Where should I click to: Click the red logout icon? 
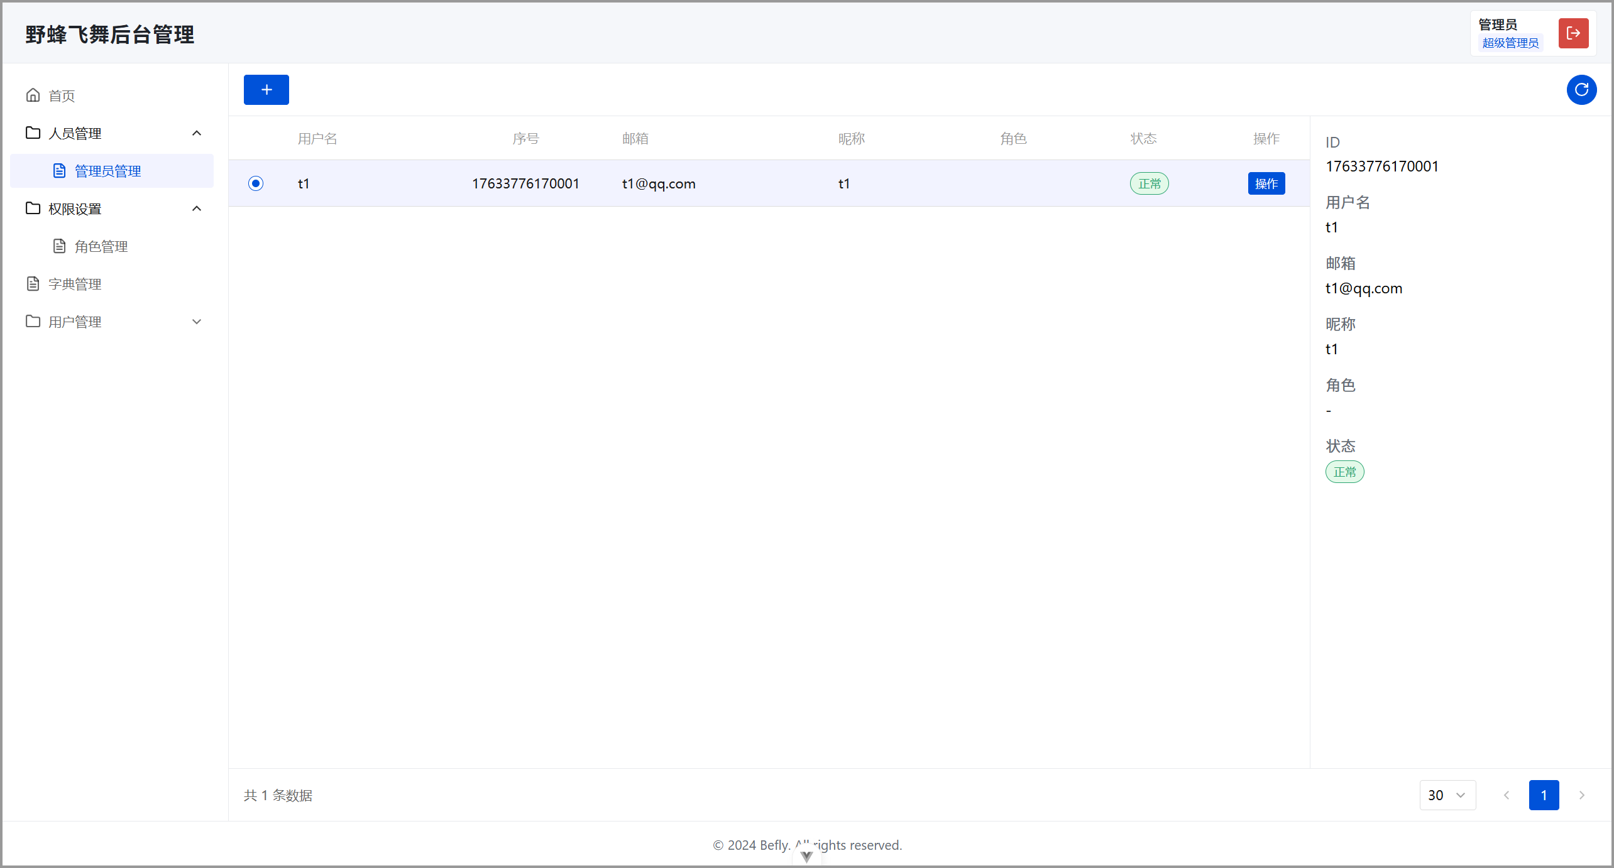pos(1573,33)
